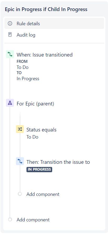Click the inner Add component circle
Viewport: 108px width, 234px height.
tap(20, 194)
